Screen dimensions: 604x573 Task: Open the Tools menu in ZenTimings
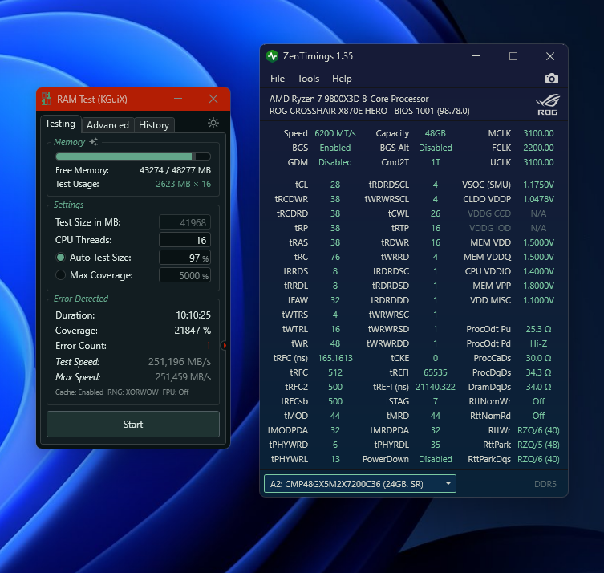[308, 79]
